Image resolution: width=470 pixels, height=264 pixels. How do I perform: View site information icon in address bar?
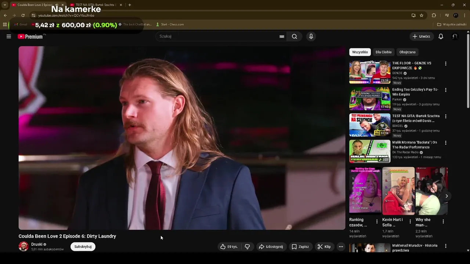pyautogui.click(x=33, y=15)
